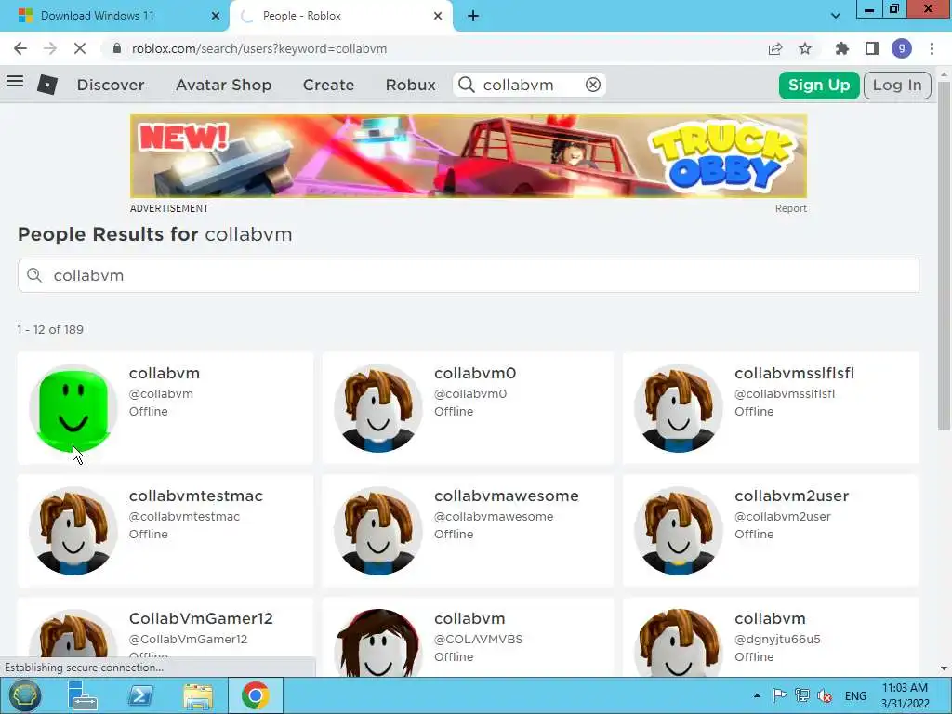This screenshot has height=714, width=952.
Task: Click the Truck Obby banner ad
Action: [469, 156]
